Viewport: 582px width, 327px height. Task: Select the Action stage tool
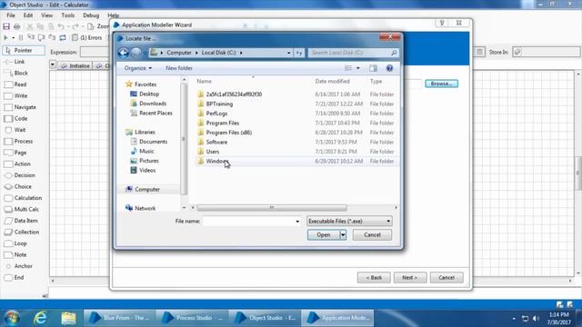(x=17, y=163)
